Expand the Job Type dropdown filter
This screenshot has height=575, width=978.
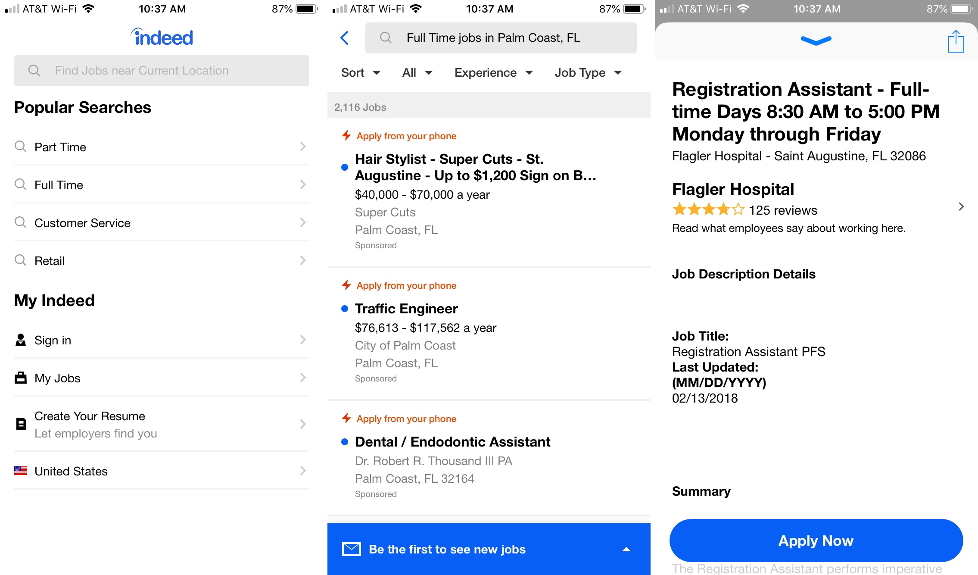click(x=588, y=72)
